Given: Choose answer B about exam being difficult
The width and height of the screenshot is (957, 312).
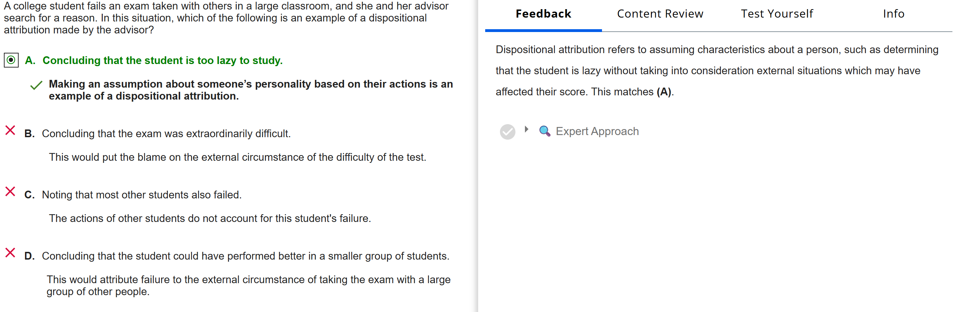Looking at the screenshot, I should click(x=166, y=133).
